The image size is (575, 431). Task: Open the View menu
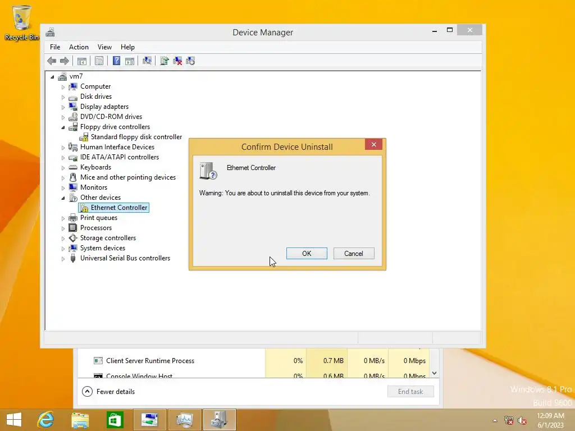(104, 47)
